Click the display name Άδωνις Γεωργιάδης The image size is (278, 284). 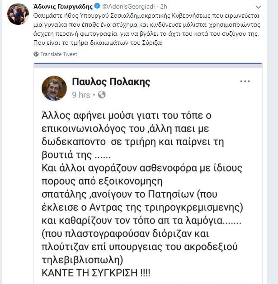click(x=64, y=7)
